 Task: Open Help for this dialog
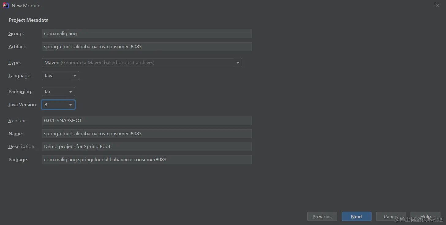[425, 216]
